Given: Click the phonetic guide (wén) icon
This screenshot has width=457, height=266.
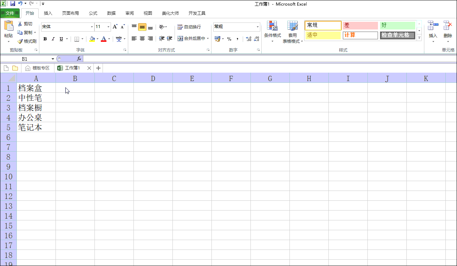Looking at the screenshot, I should pyautogui.click(x=118, y=39).
